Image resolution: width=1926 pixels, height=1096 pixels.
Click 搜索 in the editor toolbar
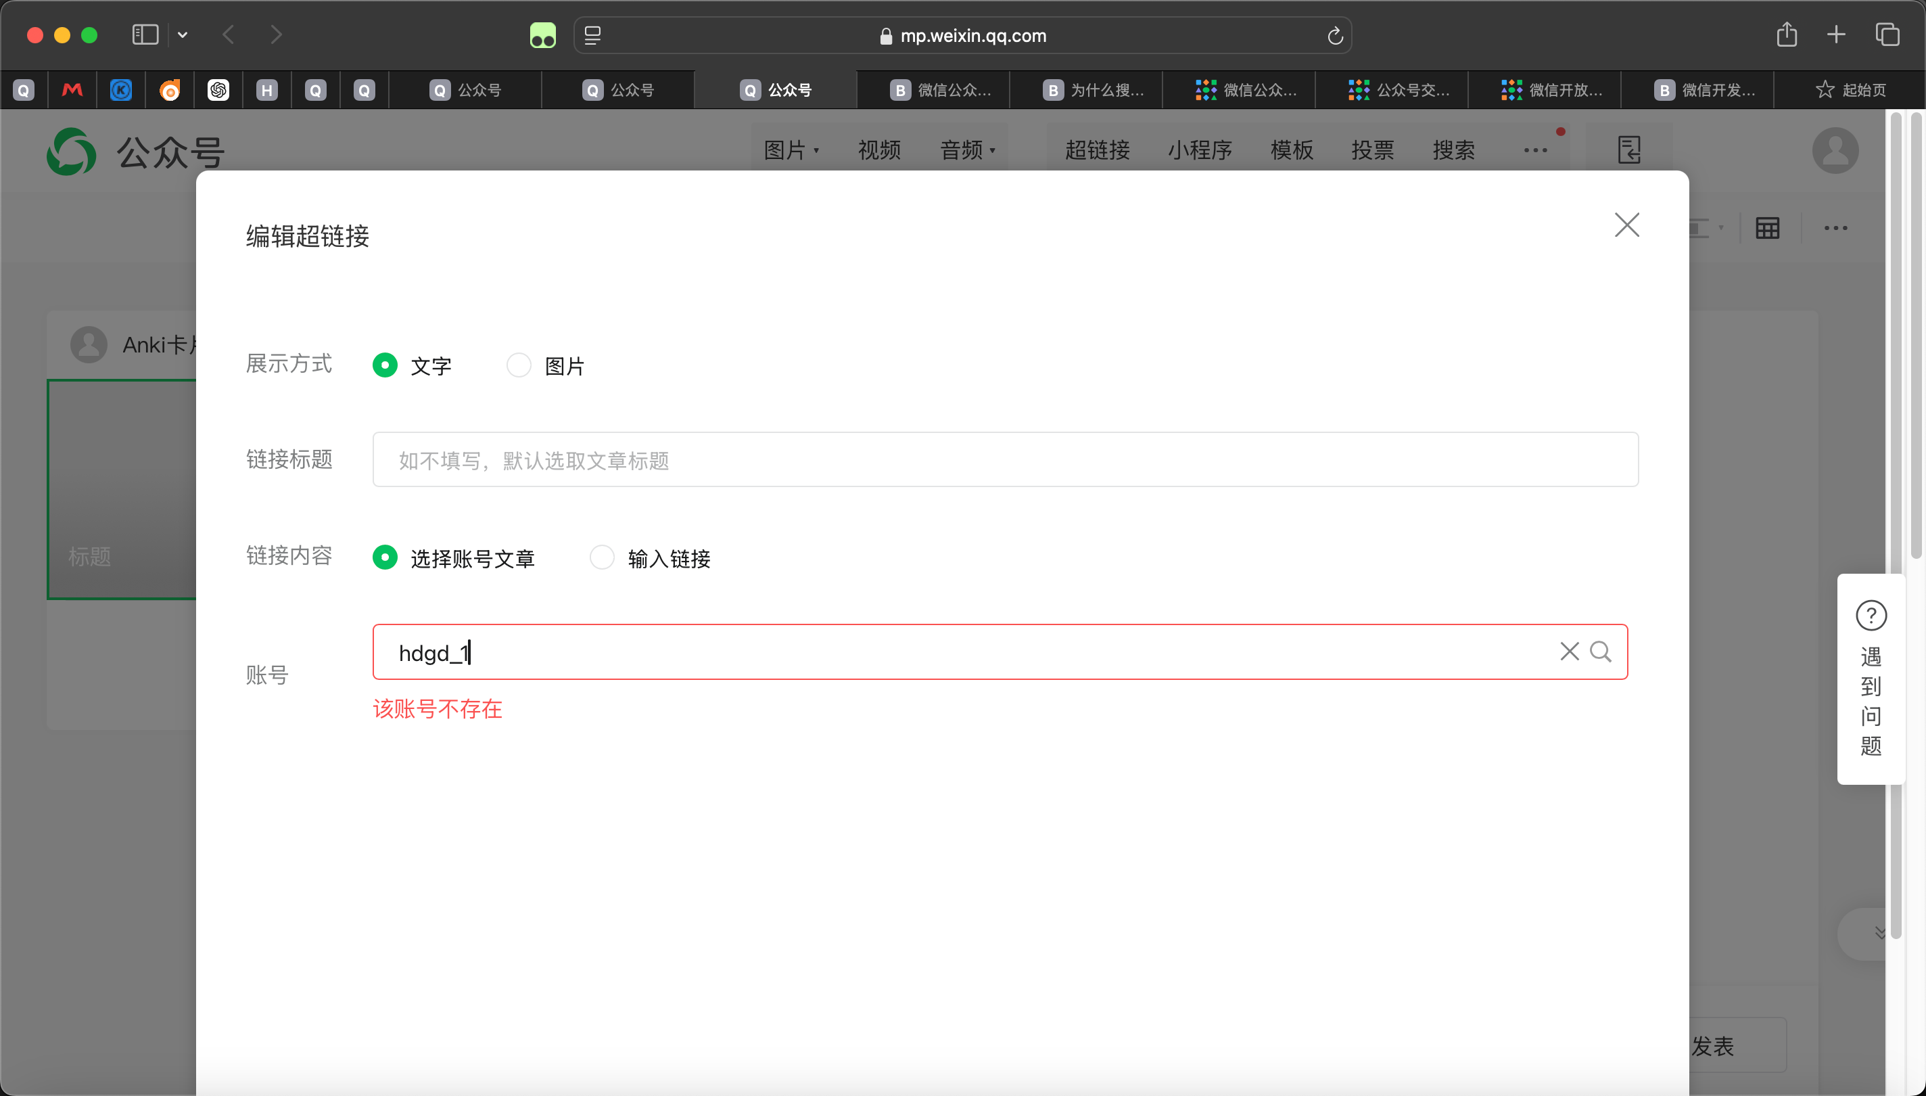[1453, 150]
